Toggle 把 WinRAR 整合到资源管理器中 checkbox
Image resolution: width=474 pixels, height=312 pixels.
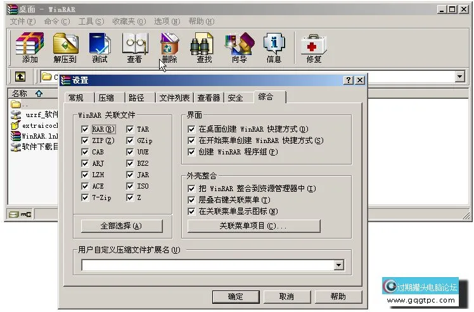(191, 189)
